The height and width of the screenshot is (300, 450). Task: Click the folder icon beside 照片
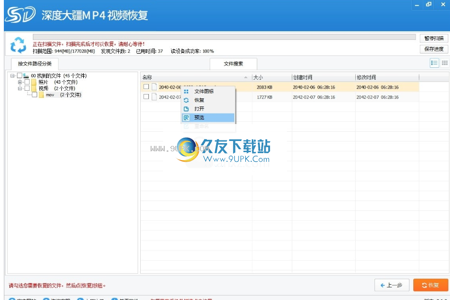tap(34, 82)
